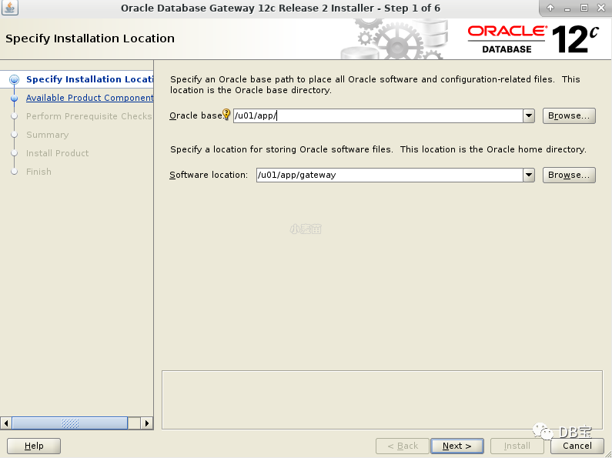Click the Software location field label
612x458 pixels.
(x=209, y=175)
